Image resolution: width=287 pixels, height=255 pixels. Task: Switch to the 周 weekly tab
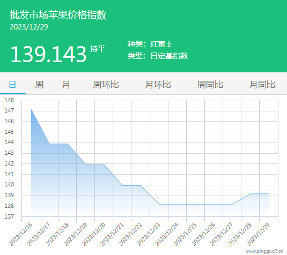tap(39, 85)
